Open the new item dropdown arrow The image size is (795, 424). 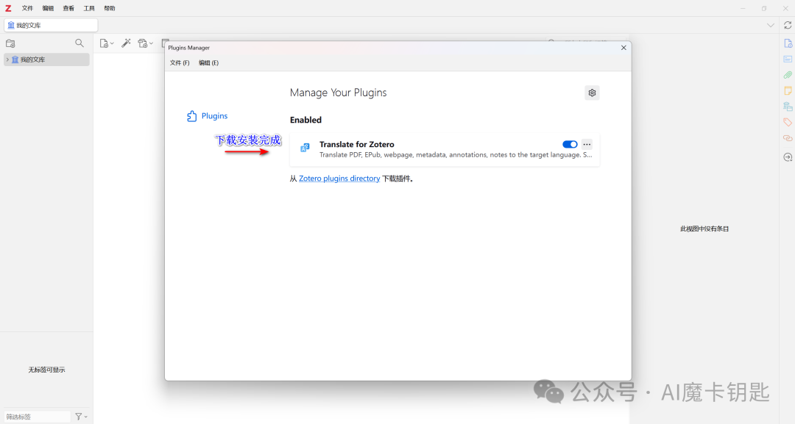pyautogui.click(x=112, y=44)
